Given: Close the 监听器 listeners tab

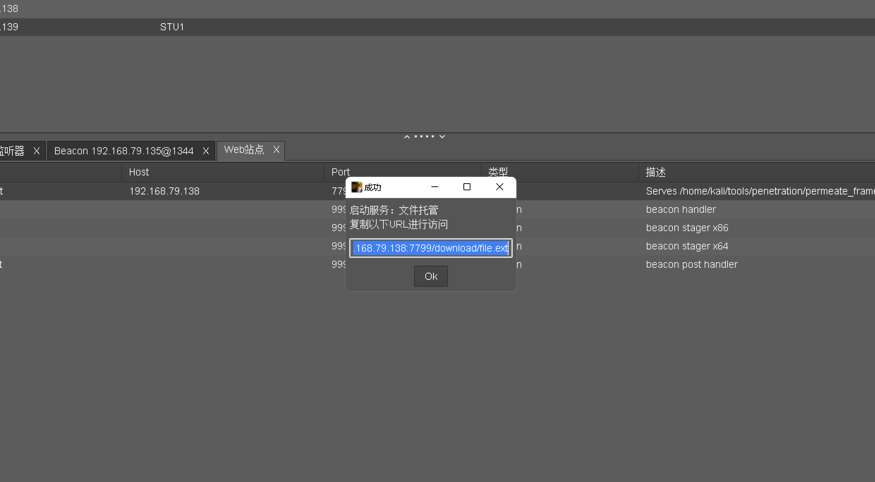Looking at the screenshot, I should pyautogui.click(x=36, y=151).
